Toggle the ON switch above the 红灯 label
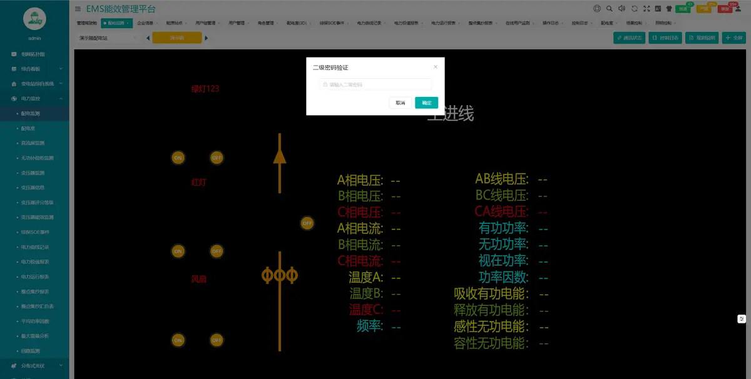 (178, 158)
